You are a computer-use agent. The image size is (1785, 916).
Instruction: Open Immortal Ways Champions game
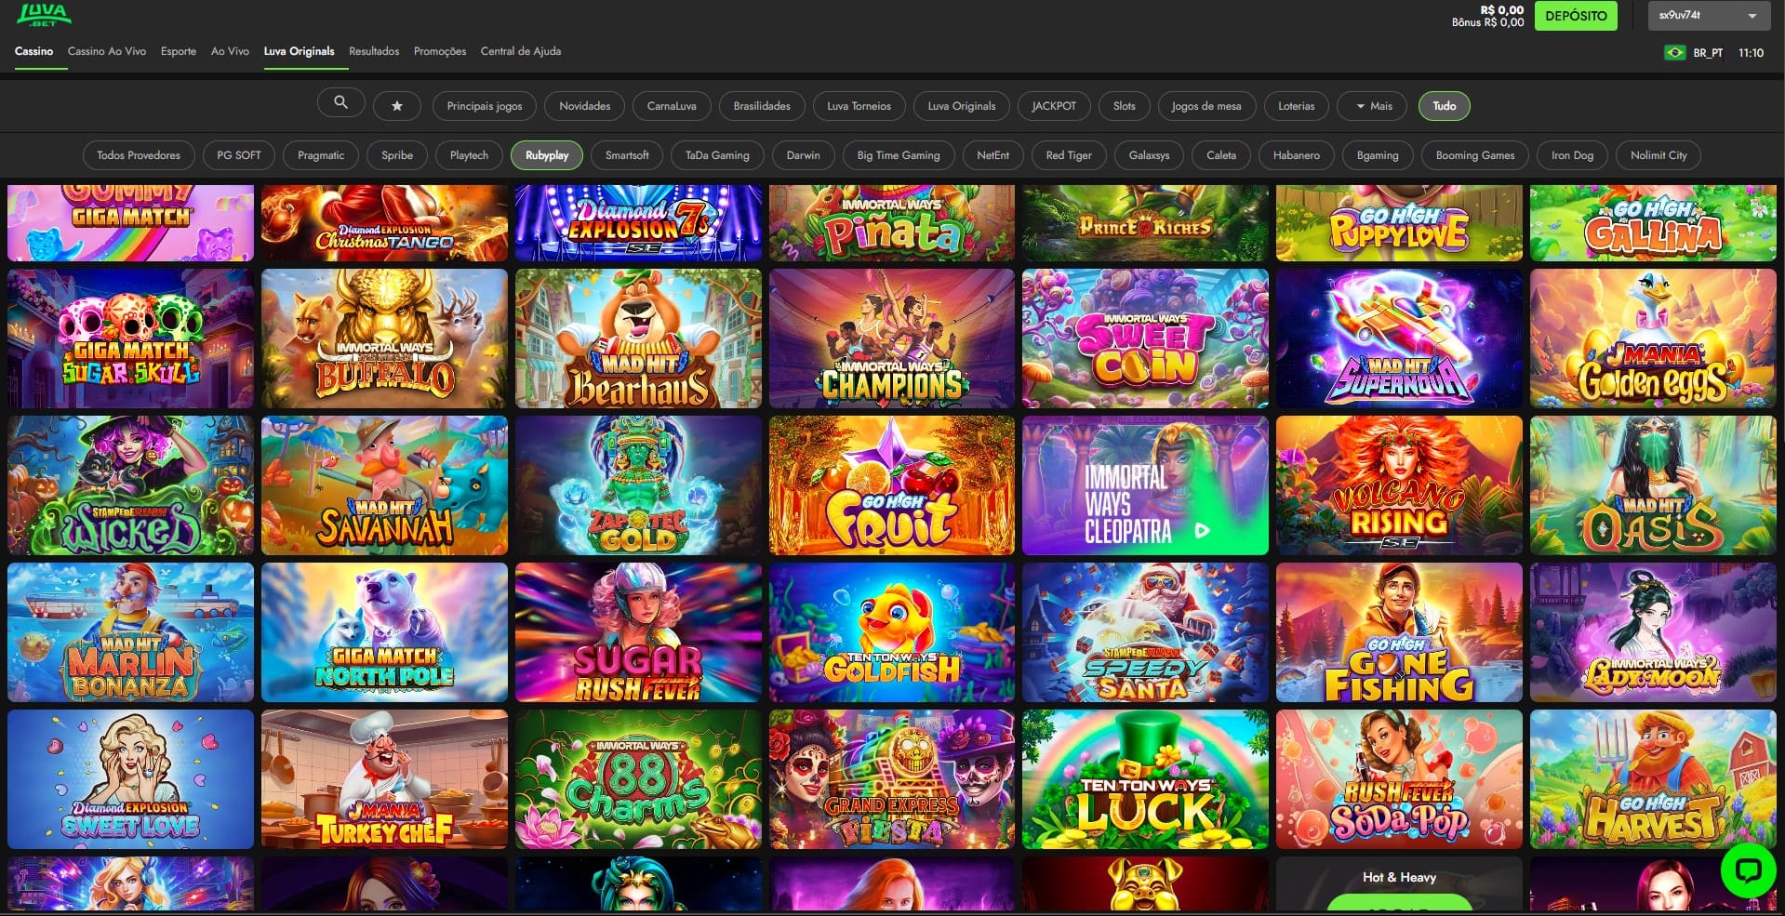(x=892, y=339)
